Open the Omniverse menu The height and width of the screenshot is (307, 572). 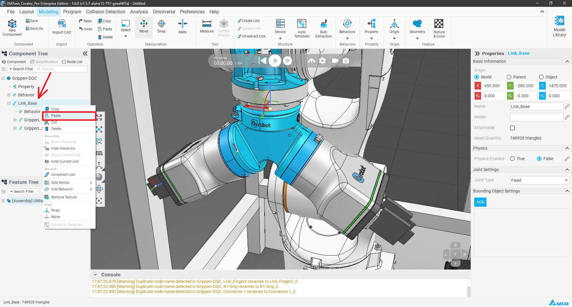164,12
